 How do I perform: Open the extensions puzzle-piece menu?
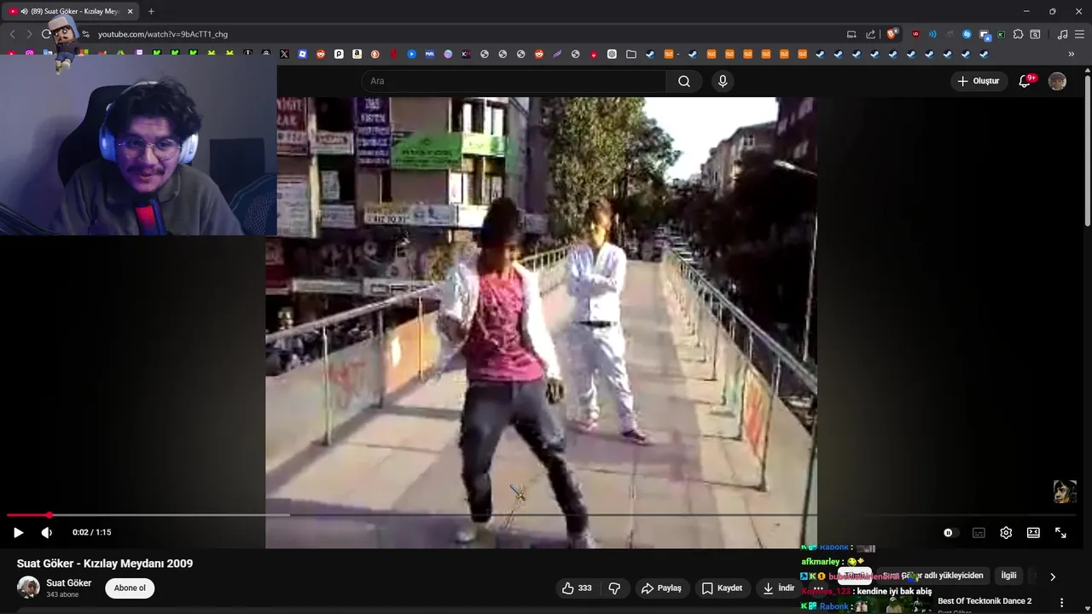[x=1018, y=34]
